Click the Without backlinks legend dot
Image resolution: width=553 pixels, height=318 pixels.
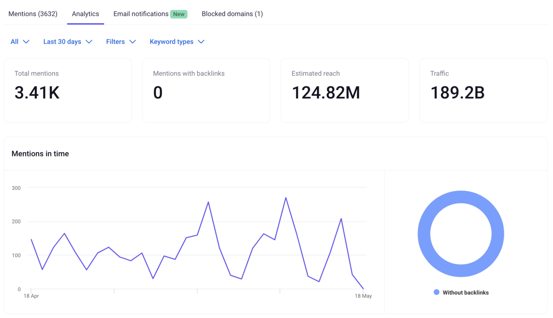(437, 292)
